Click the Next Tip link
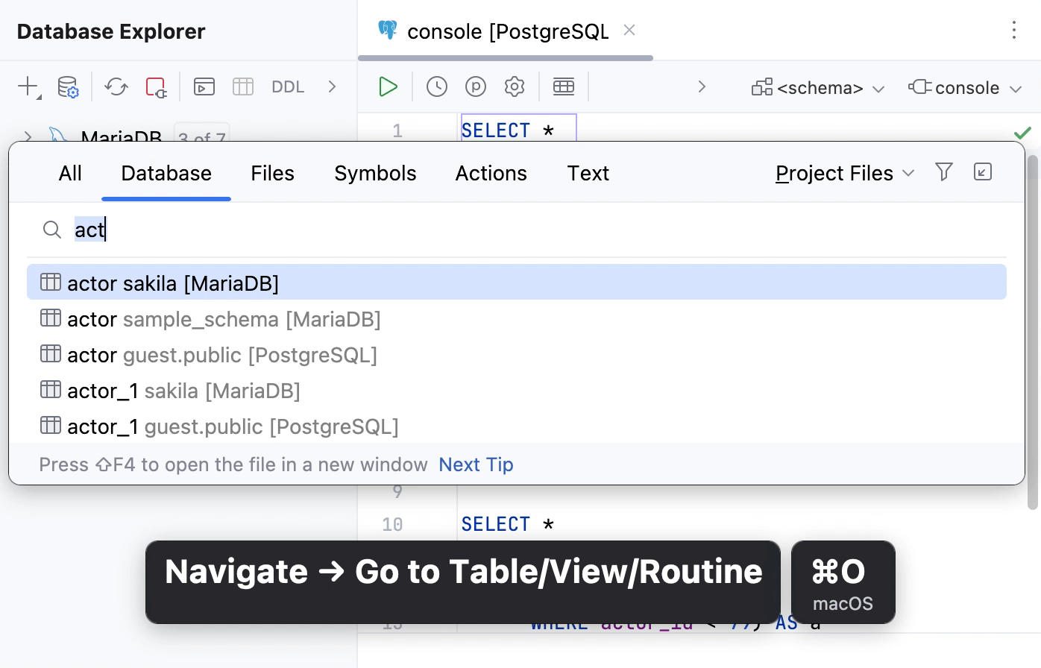Image resolution: width=1041 pixels, height=668 pixels. point(475,464)
